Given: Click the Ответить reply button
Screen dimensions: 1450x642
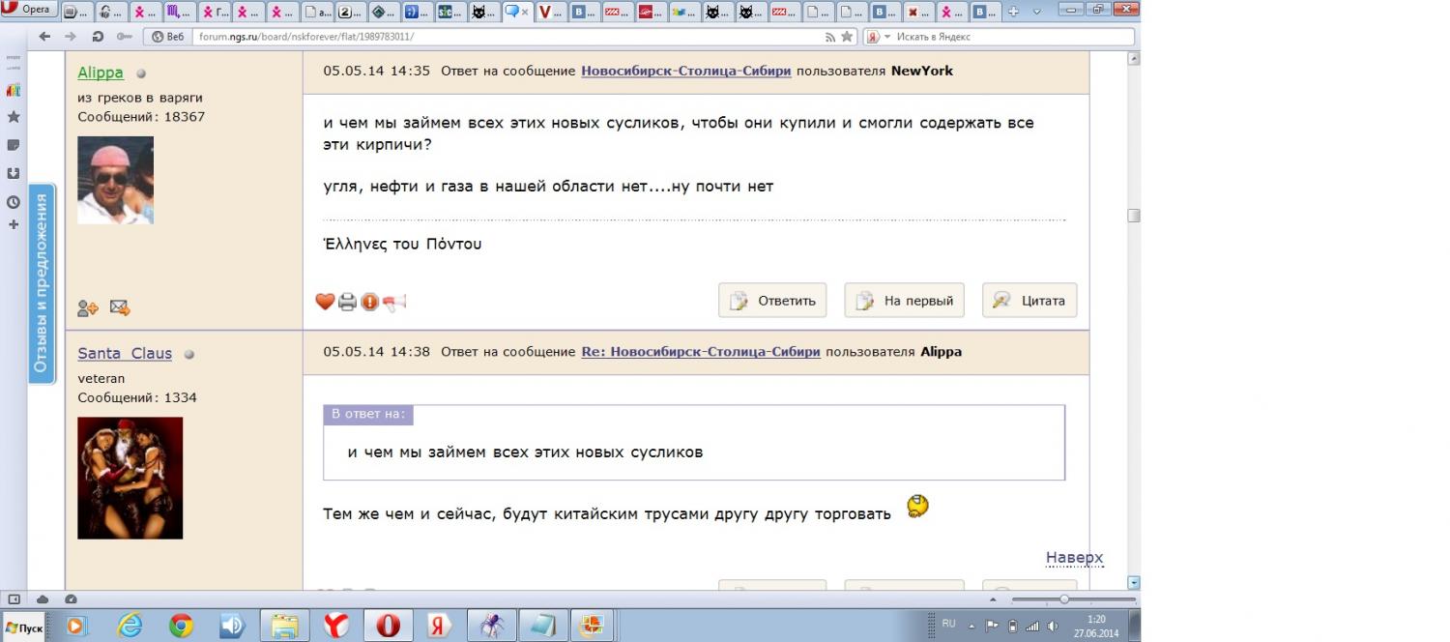Looking at the screenshot, I should click(x=772, y=301).
